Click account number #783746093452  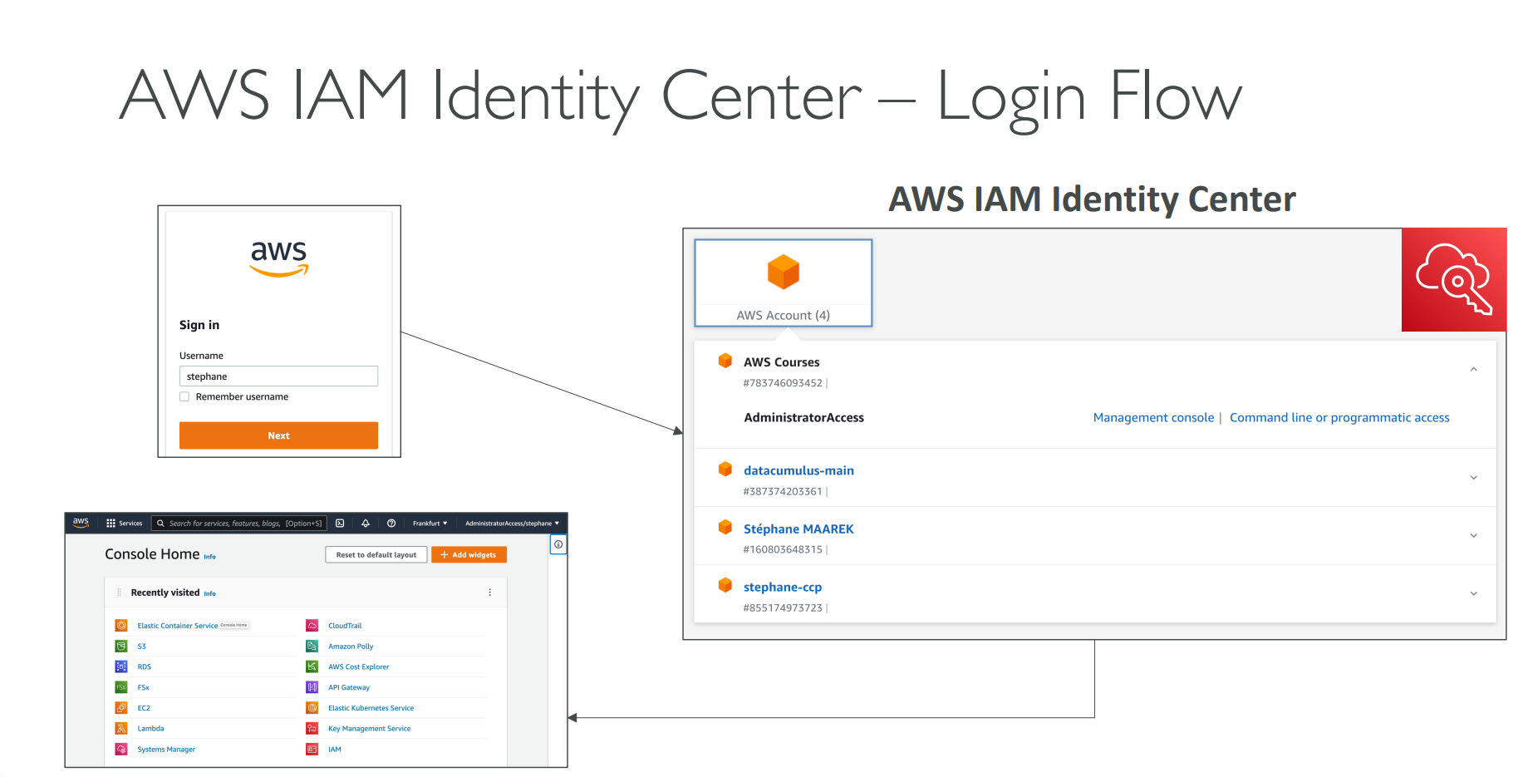(x=783, y=383)
